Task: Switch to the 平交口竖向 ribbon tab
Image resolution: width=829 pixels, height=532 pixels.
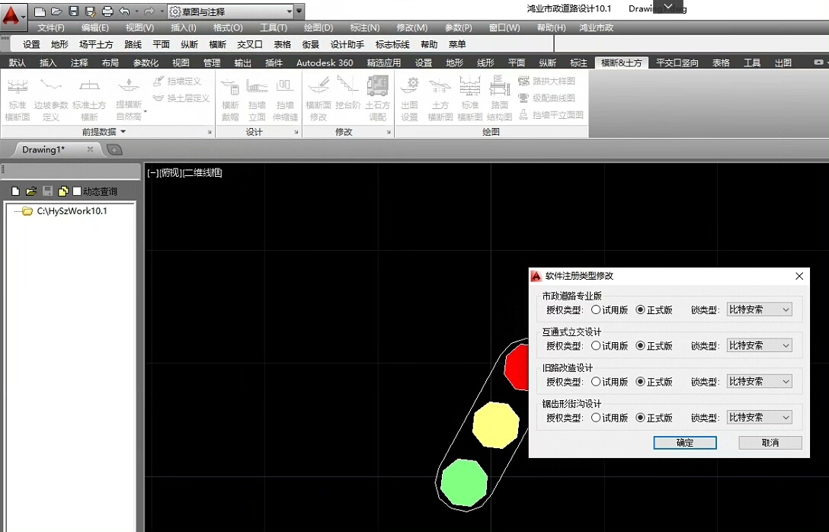Action: (x=677, y=63)
